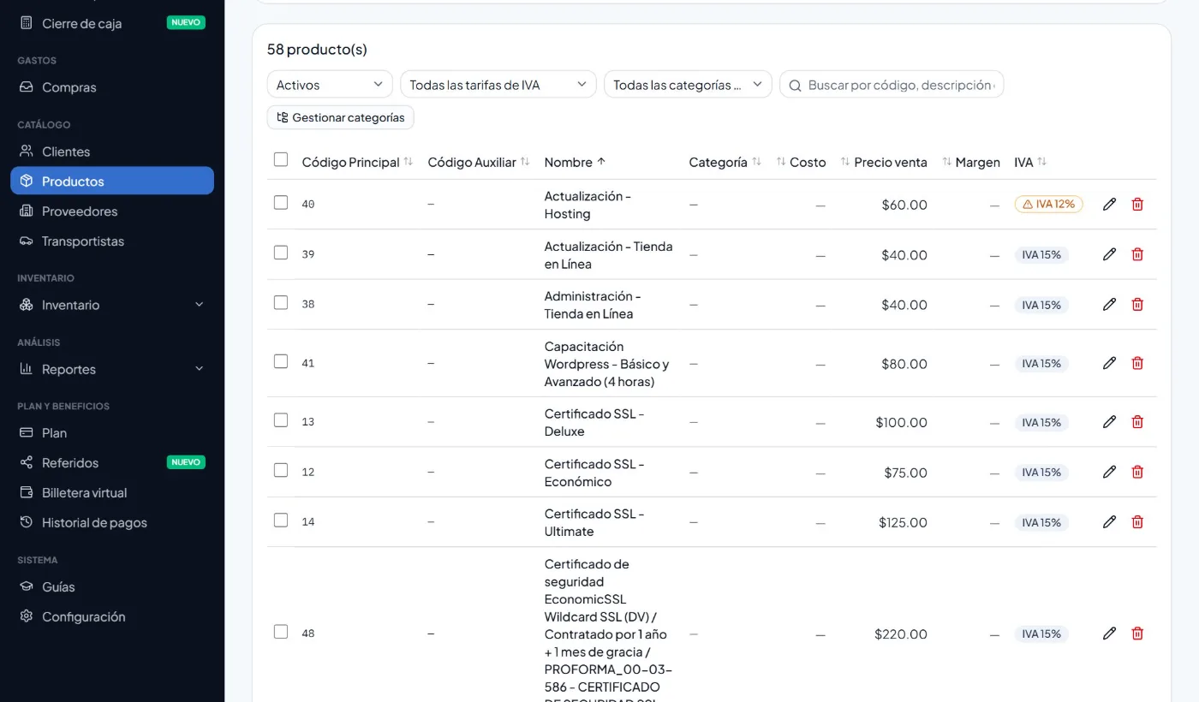Open Historial de pagos page
The height and width of the screenshot is (702, 1199).
(112, 523)
